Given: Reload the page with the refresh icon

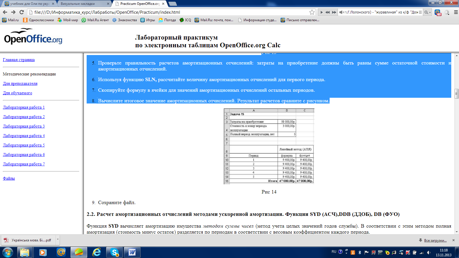Looking at the screenshot, I should tap(22, 12).
